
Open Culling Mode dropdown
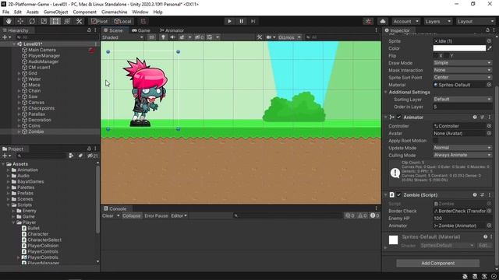[462, 155]
